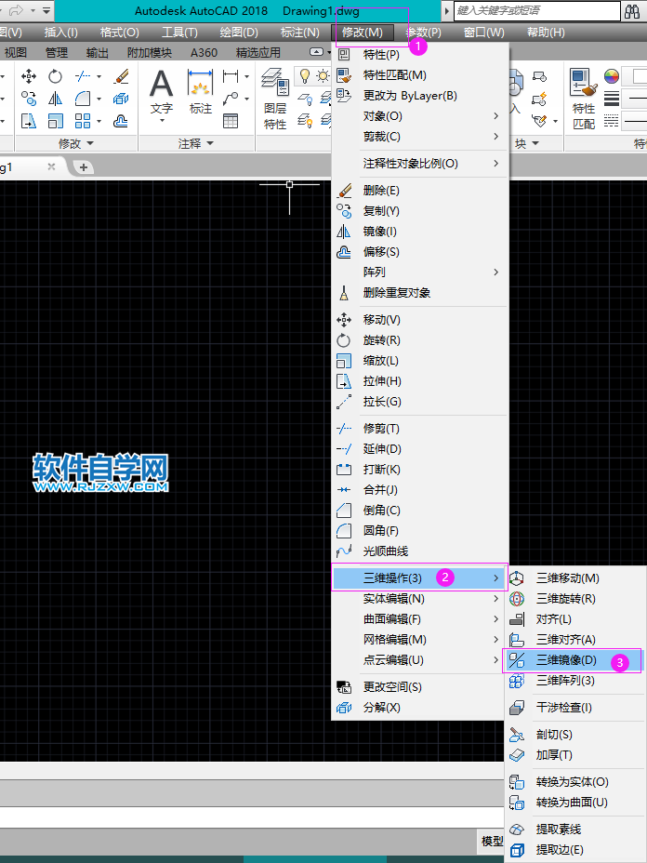Open 图层特性 layer properties
The height and width of the screenshot is (863, 647).
(x=275, y=100)
